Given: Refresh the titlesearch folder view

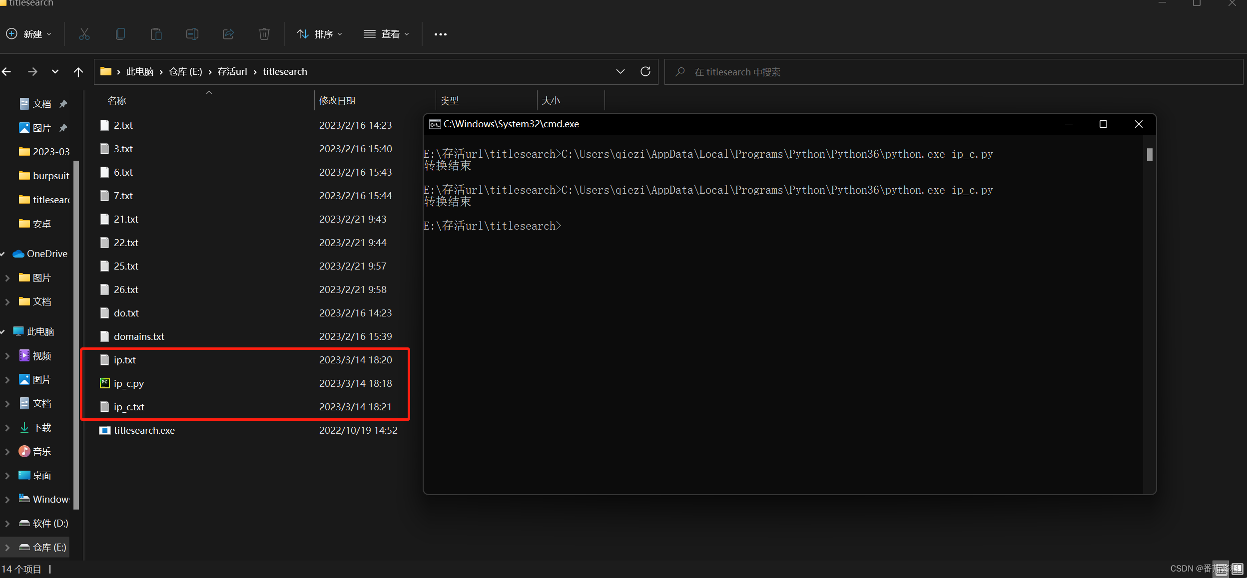Looking at the screenshot, I should [645, 71].
